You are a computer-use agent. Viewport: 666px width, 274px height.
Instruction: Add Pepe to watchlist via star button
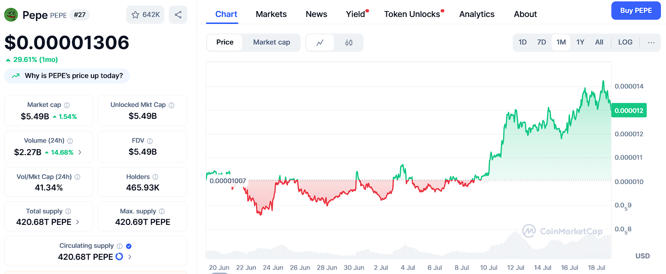[x=146, y=15]
